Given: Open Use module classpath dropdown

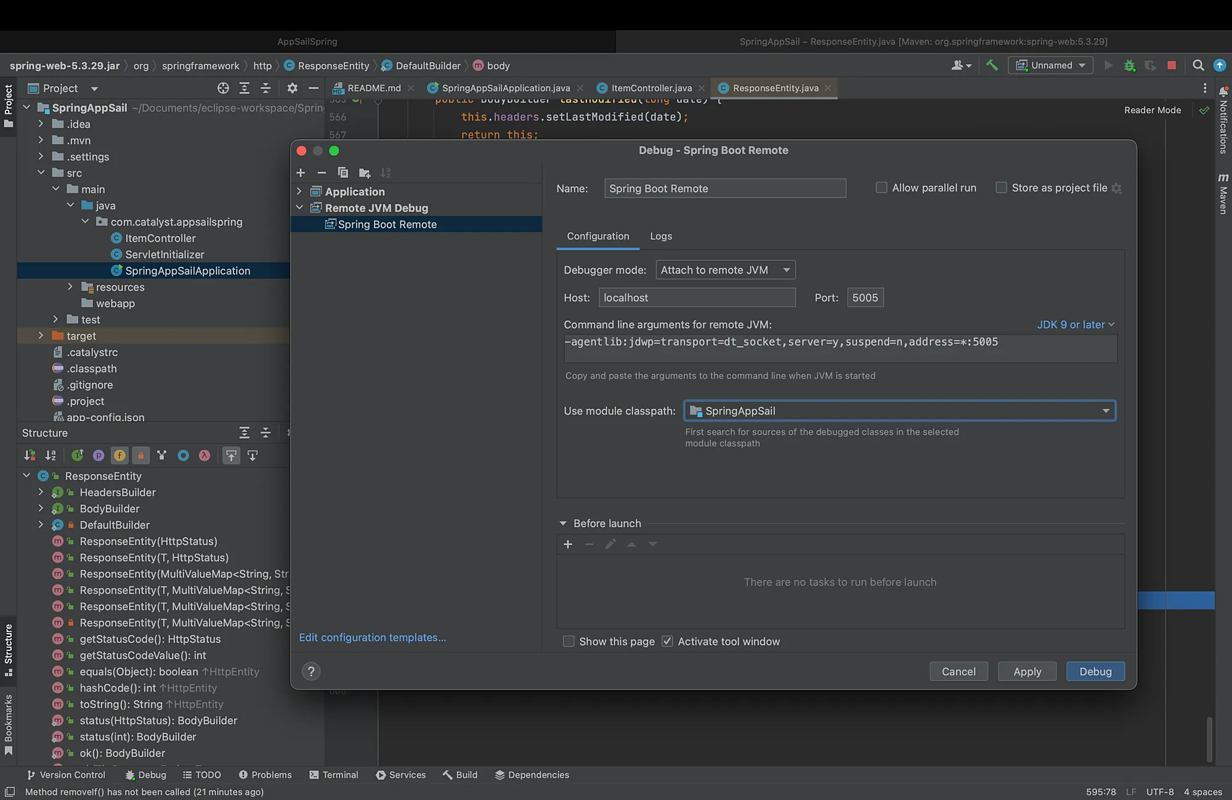Looking at the screenshot, I should point(900,411).
